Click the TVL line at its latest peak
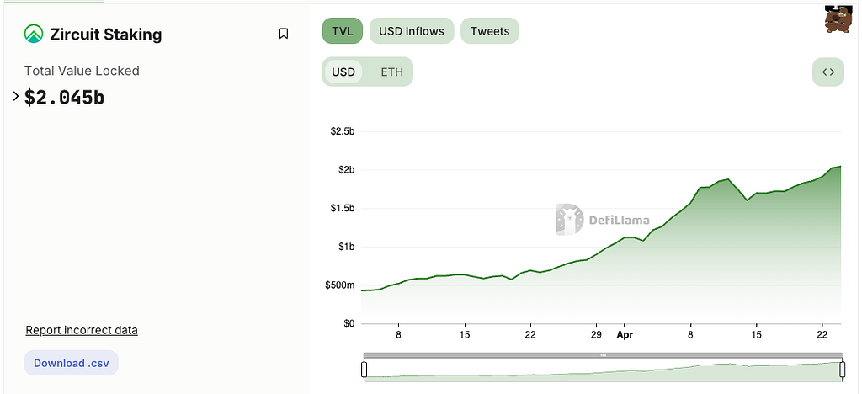 [x=840, y=167]
